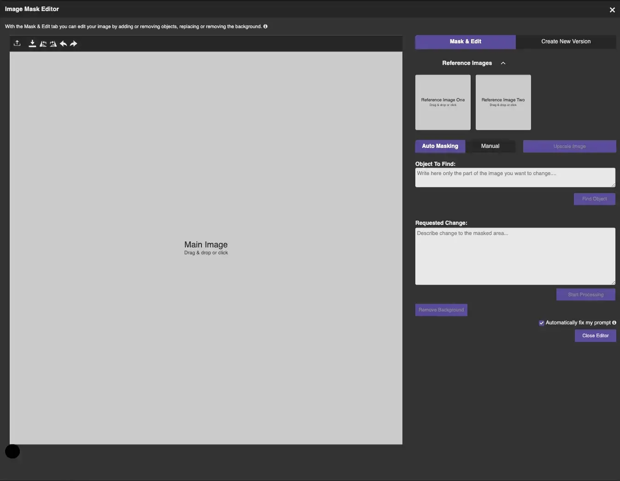Image resolution: width=620 pixels, height=481 pixels.
Task: Switch to the Mask & Edit tab
Action: pos(465,41)
